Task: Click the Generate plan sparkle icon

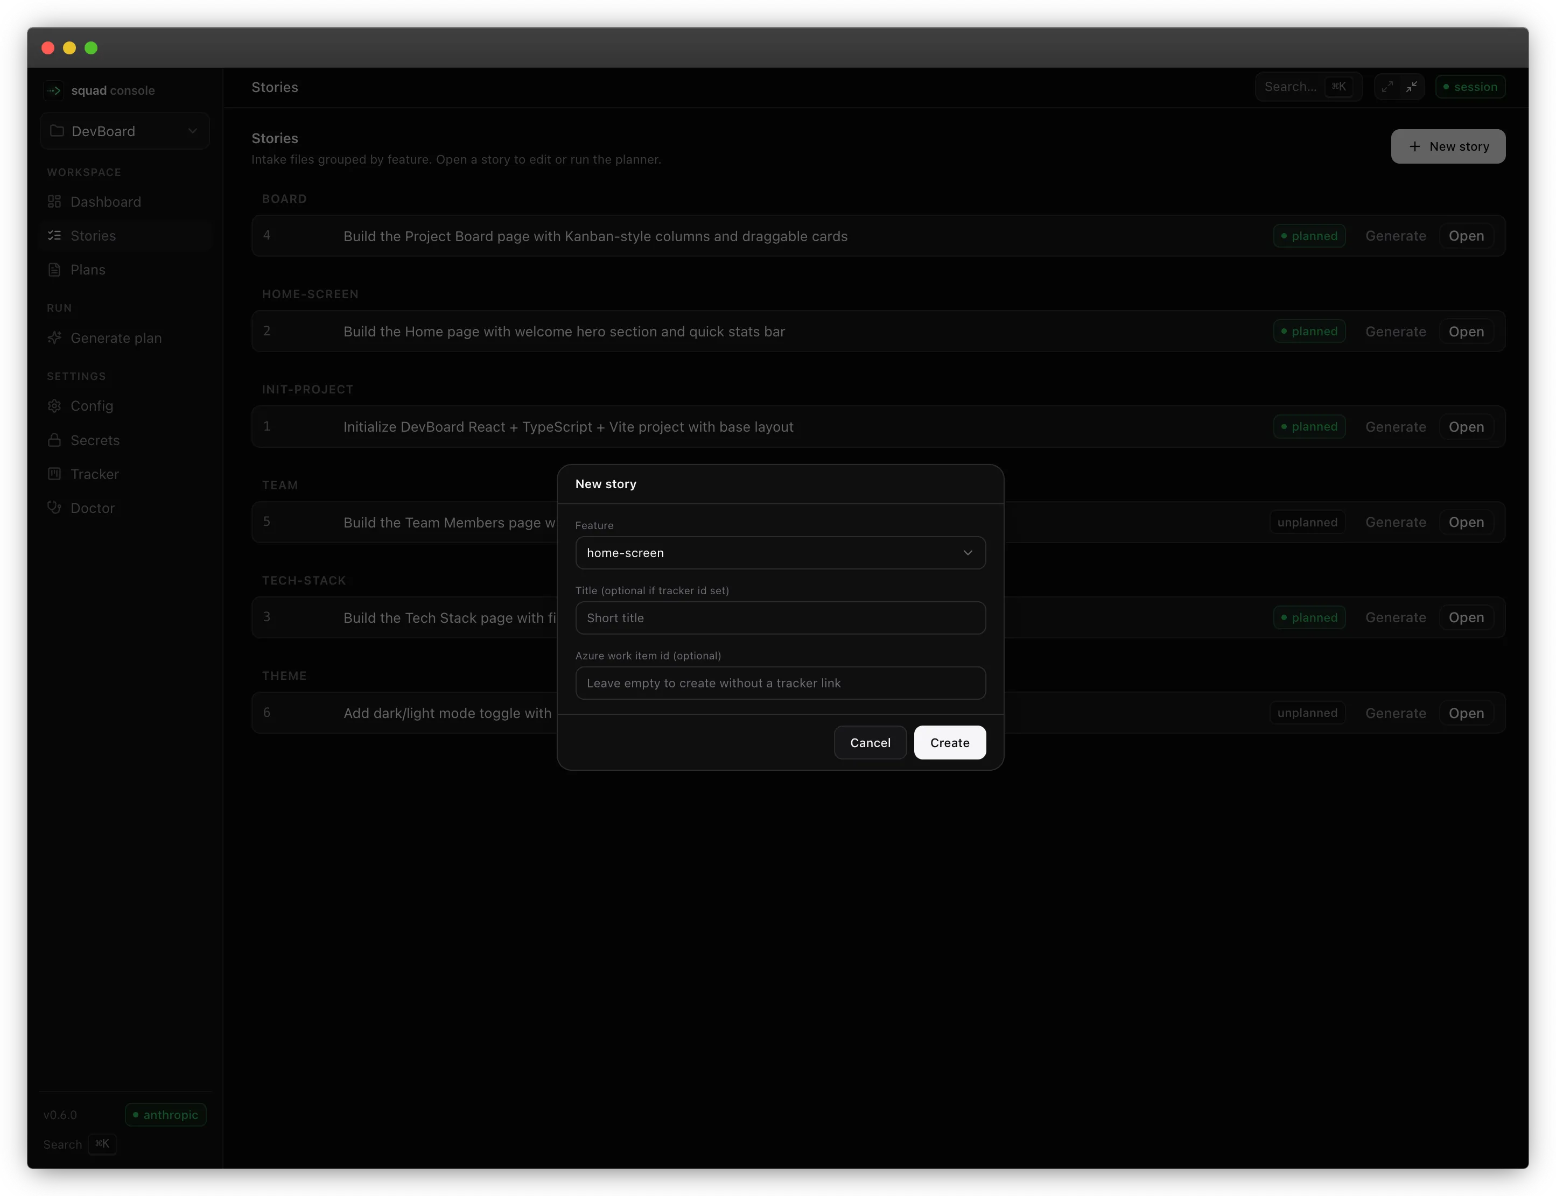Action: point(54,338)
